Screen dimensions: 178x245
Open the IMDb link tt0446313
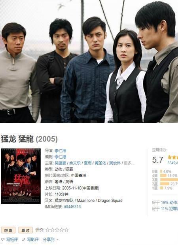(x=72, y=207)
